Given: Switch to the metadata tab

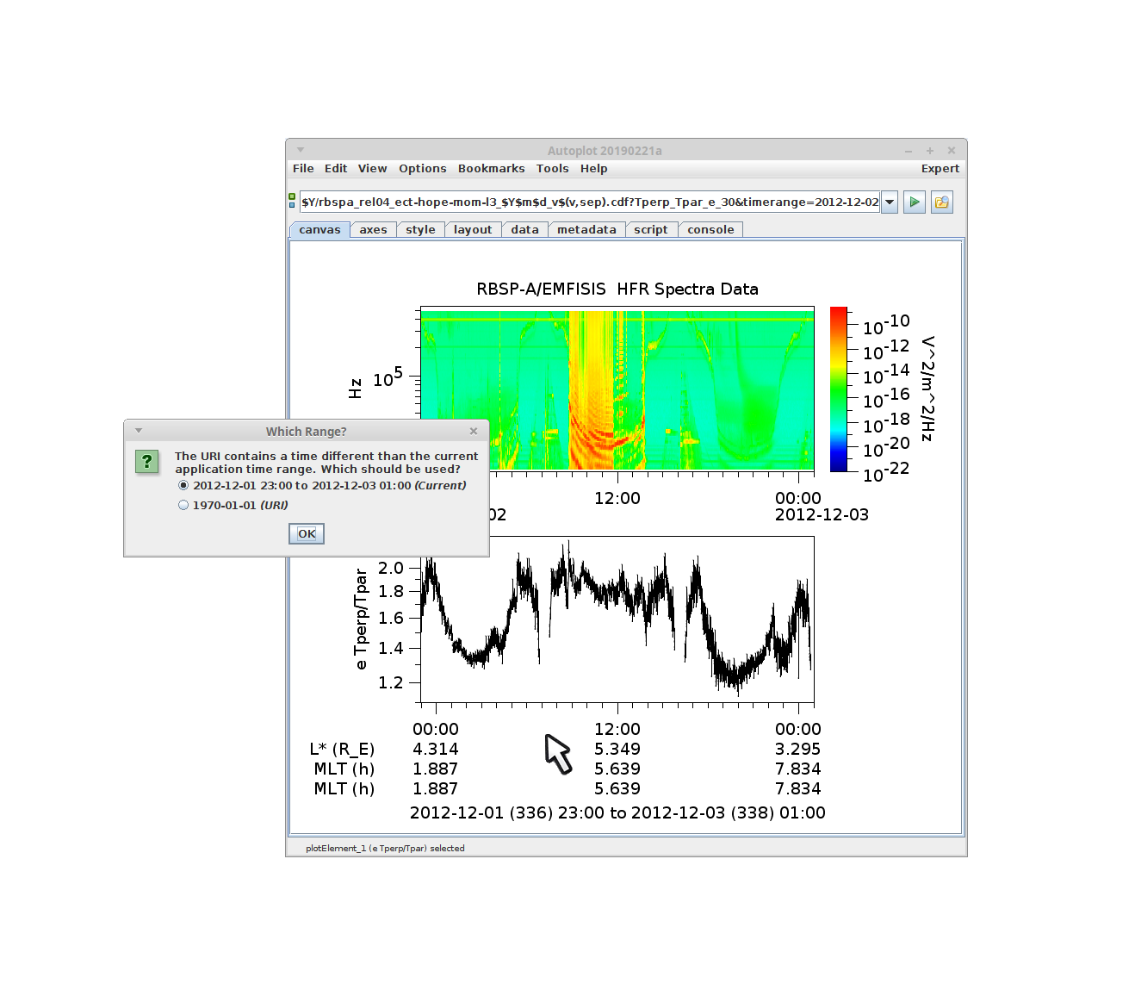Looking at the screenshot, I should 586,230.
